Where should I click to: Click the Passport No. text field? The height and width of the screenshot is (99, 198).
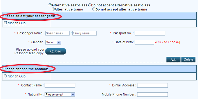150,33
